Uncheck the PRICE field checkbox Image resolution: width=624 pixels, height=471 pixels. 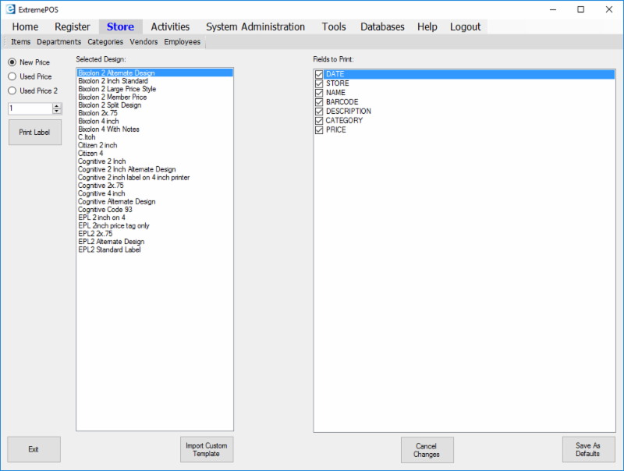(x=319, y=130)
